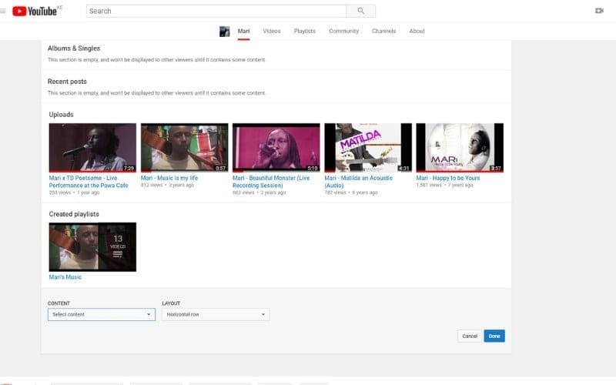Click Mari - Happy to be Yours title
Viewport: 616px width, 385px height.
pyautogui.click(x=448, y=178)
